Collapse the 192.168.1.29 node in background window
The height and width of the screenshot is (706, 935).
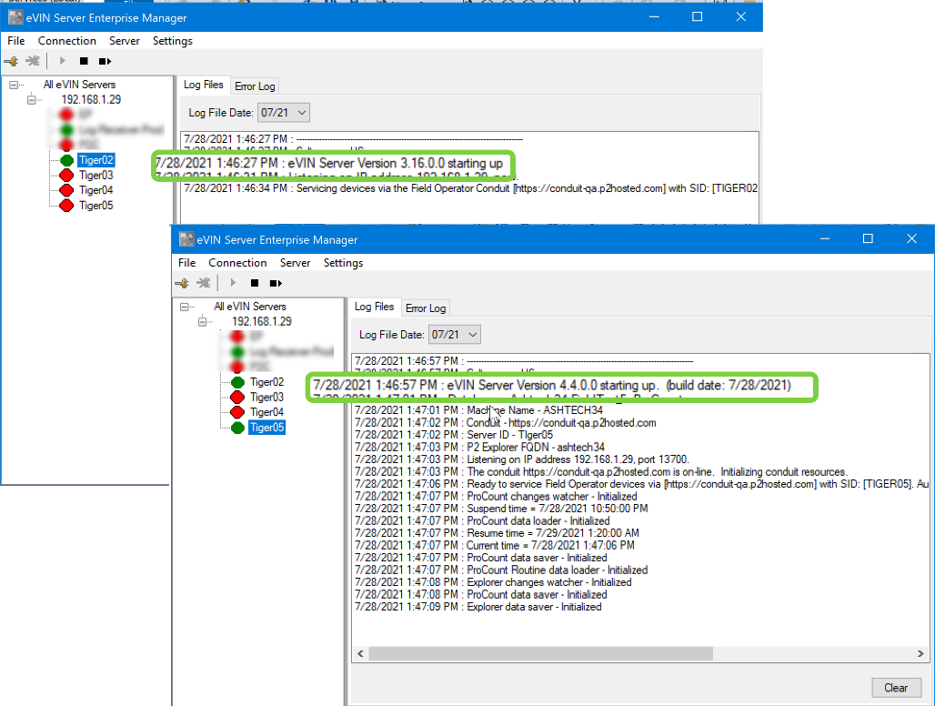click(33, 100)
